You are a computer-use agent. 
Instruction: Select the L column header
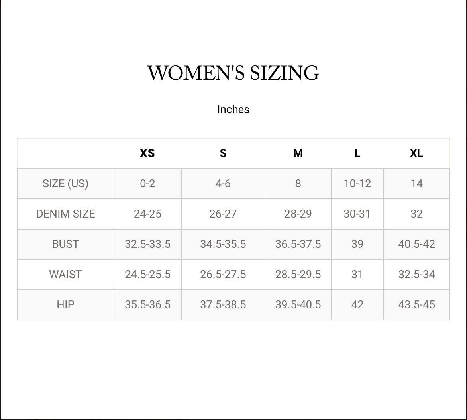click(357, 153)
